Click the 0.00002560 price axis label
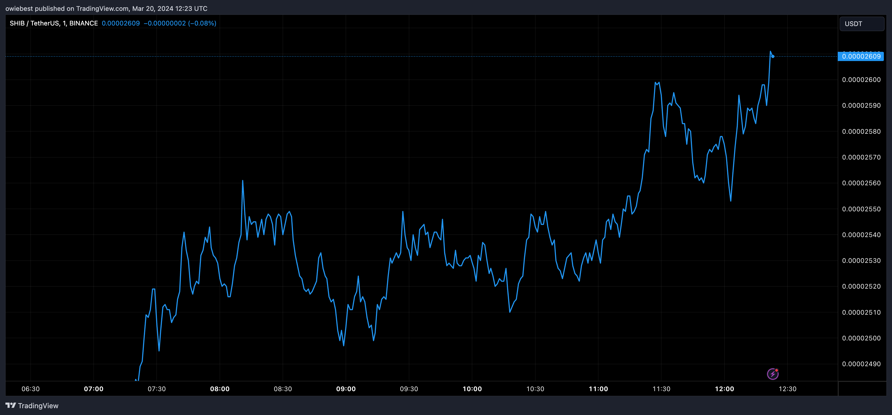 (861, 183)
